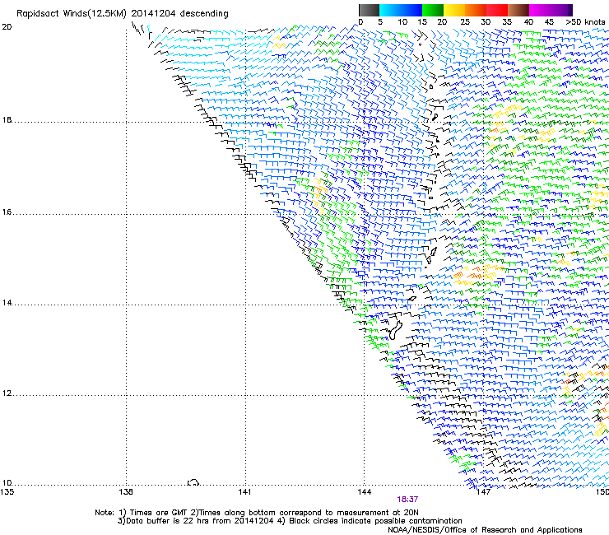This screenshot has height=535, width=609.
Task: Click the "NOAA/NESDIS/Office of Research and Applications" credit
Action: pos(485,530)
